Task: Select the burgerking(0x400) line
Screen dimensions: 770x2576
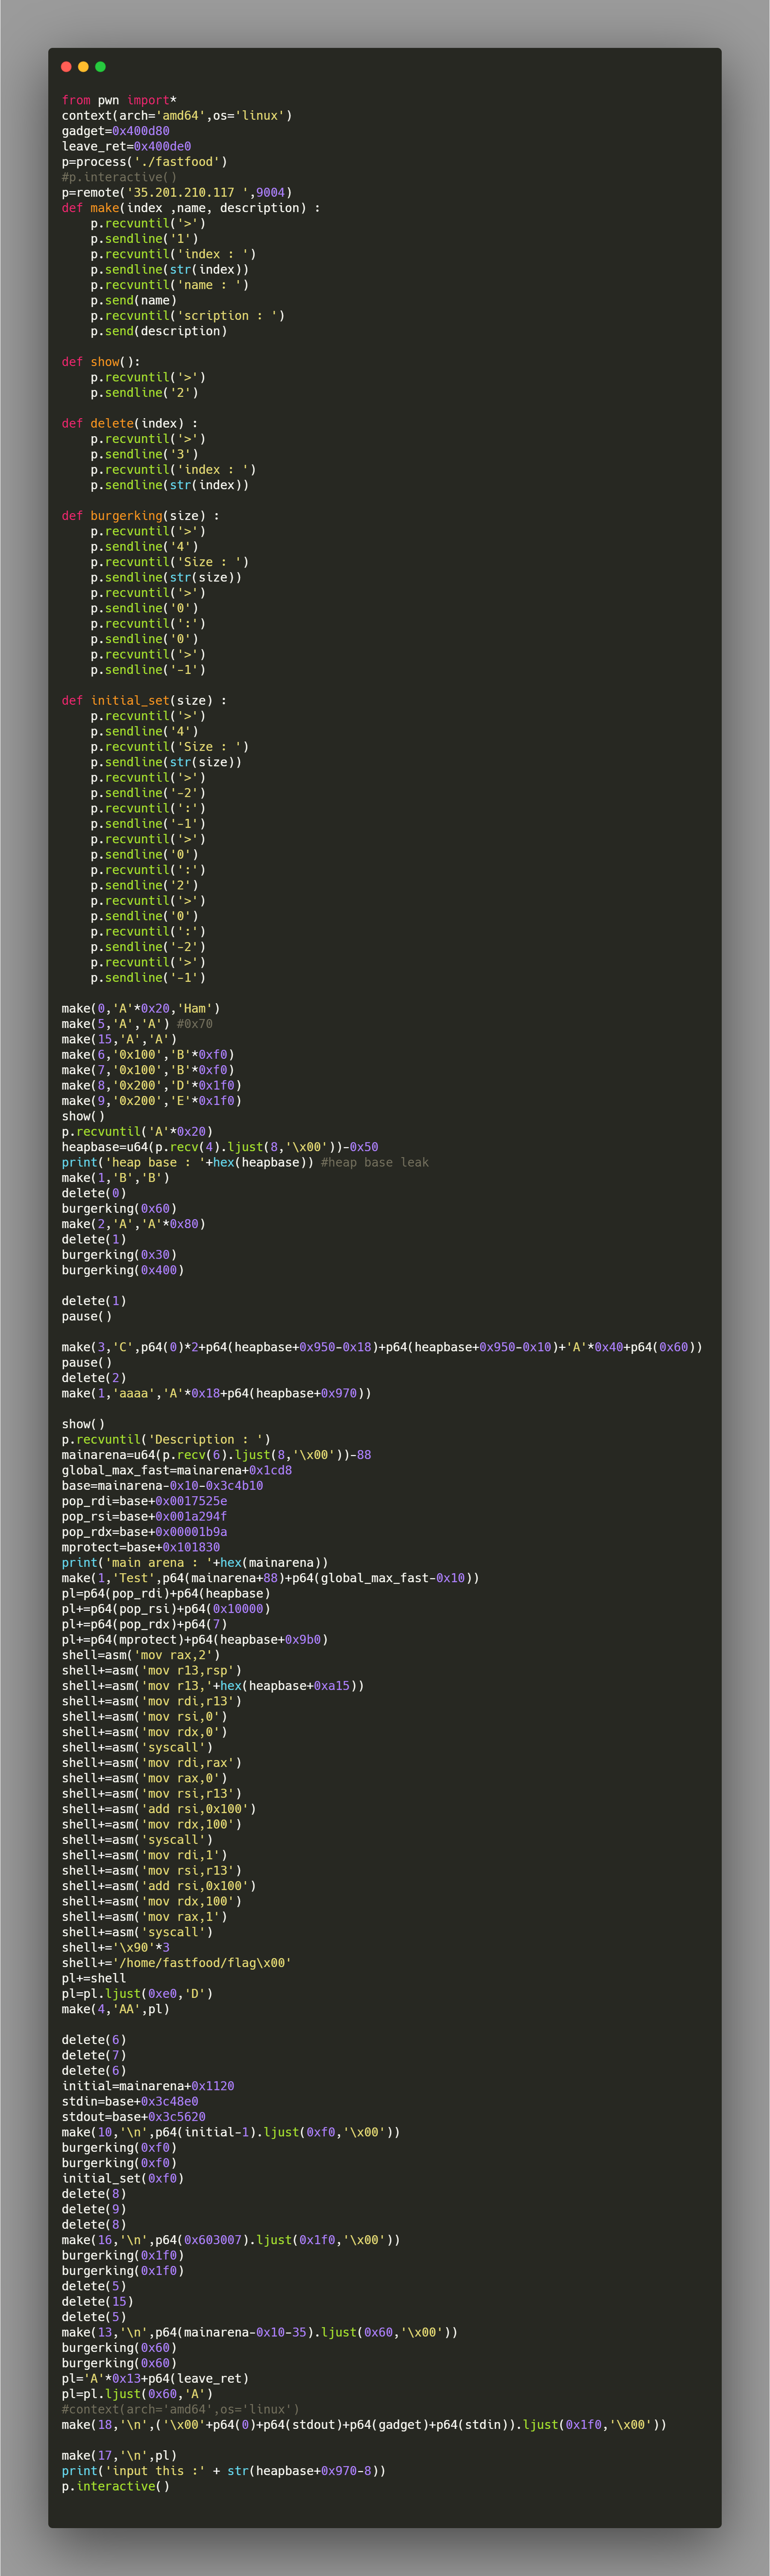Action: (x=123, y=1270)
